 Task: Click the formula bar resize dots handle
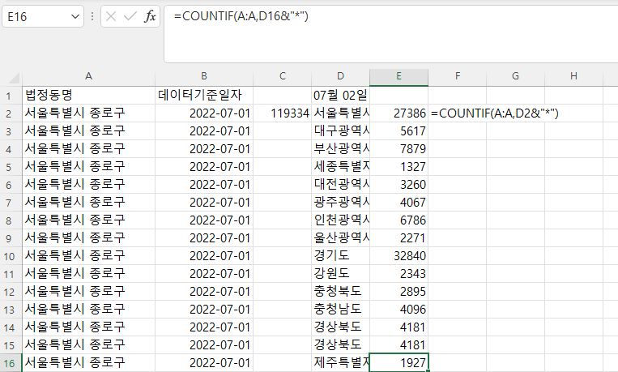click(92, 16)
